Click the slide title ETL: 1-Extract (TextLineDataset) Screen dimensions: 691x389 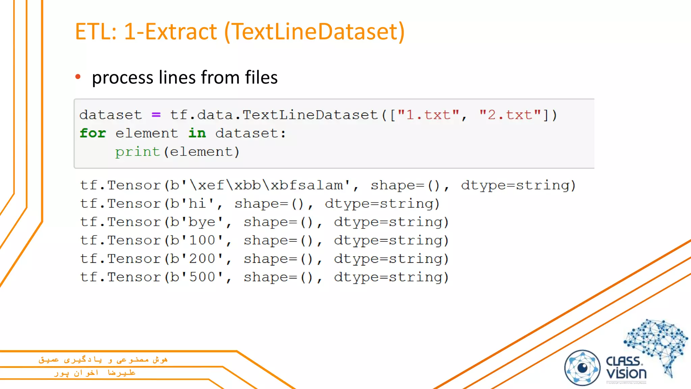pyautogui.click(x=240, y=32)
